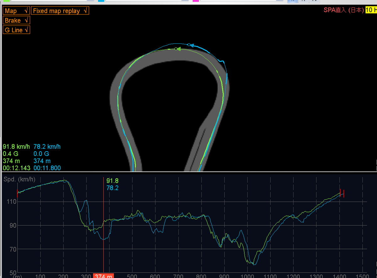Click the green 91.8 km/h map readout
The image size is (377, 278).
16,147
